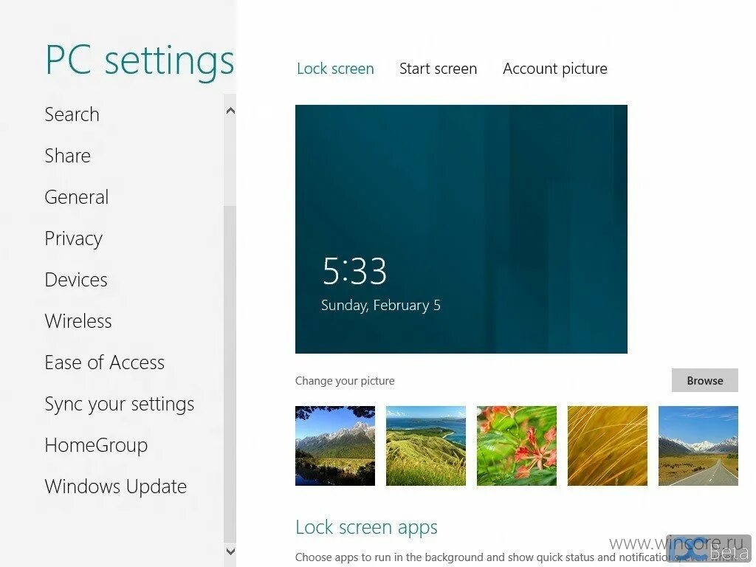Select the road landscape picture thumbnail

click(698, 446)
